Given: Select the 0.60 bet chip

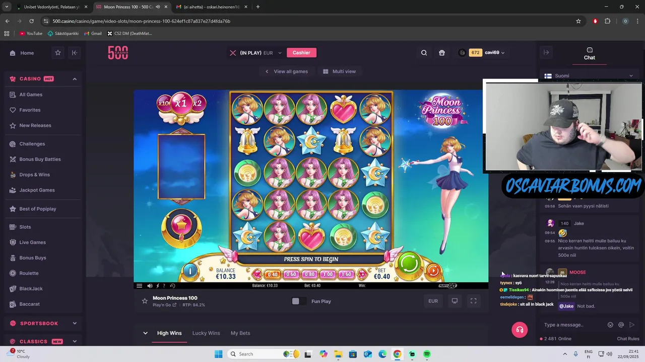Looking at the screenshot, I should point(291,275).
